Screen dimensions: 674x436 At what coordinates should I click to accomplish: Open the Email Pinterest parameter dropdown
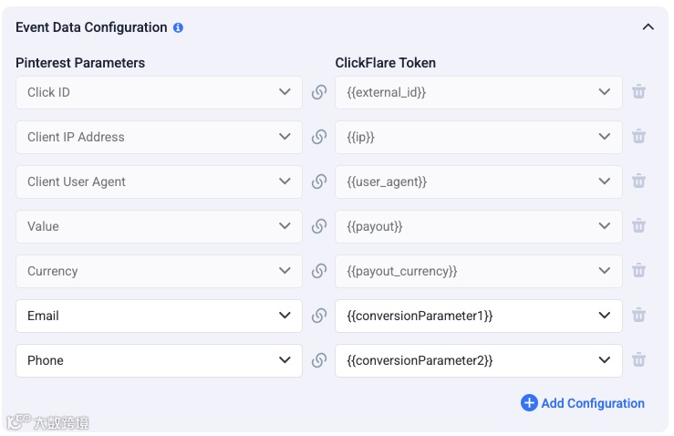(x=159, y=316)
